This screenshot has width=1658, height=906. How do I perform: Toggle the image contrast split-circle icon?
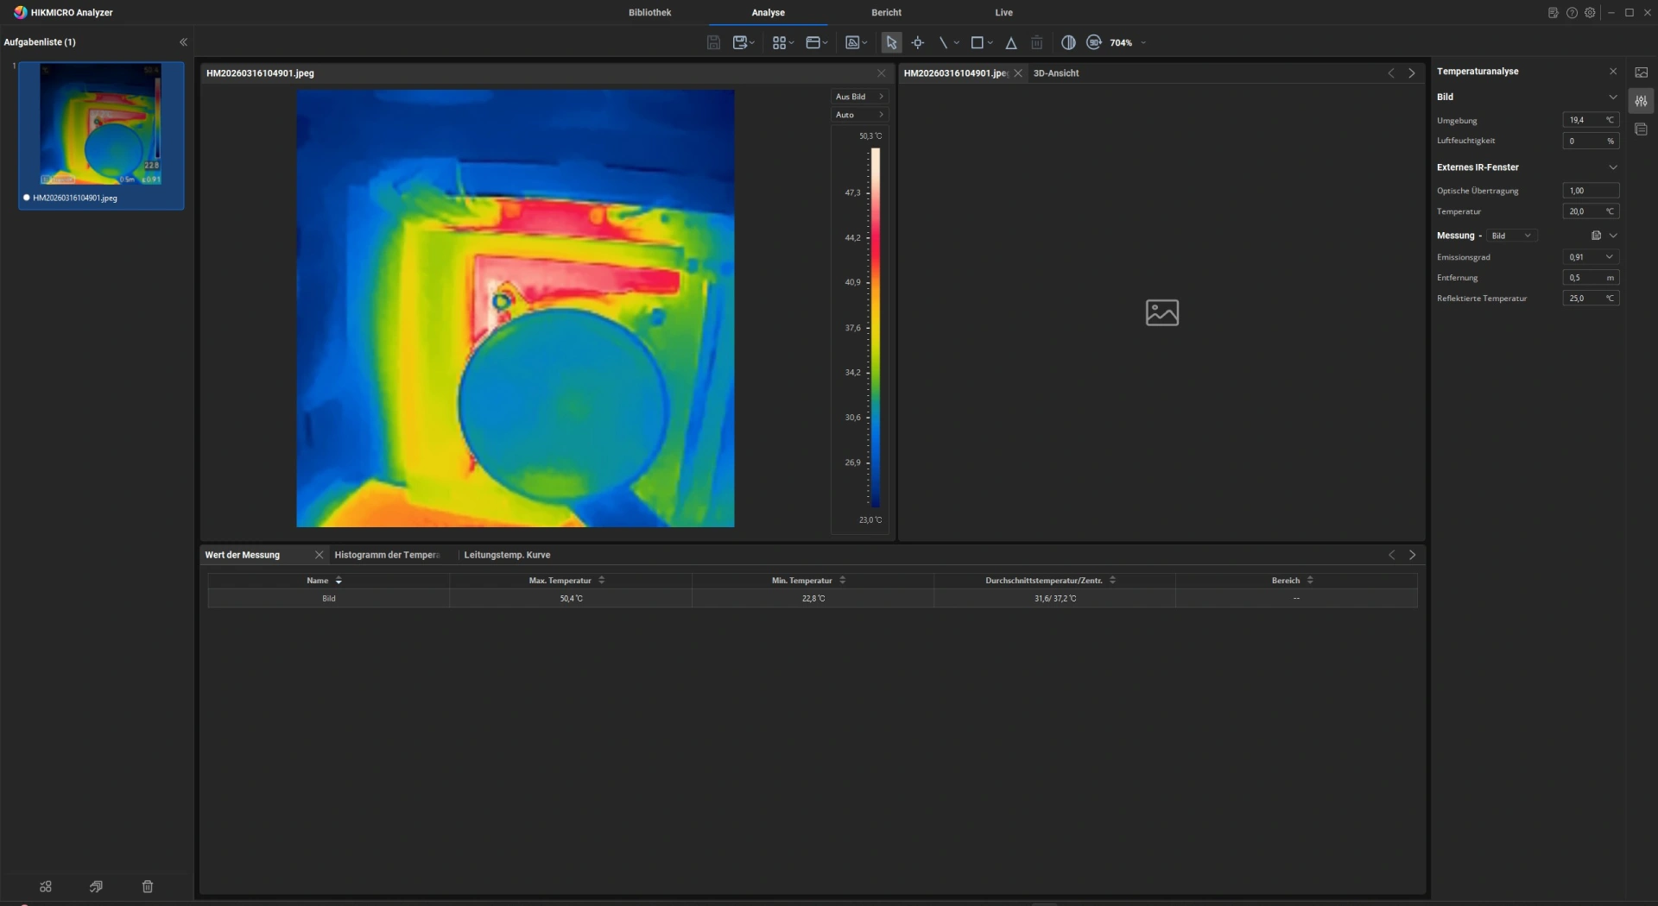click(1068, 42)
